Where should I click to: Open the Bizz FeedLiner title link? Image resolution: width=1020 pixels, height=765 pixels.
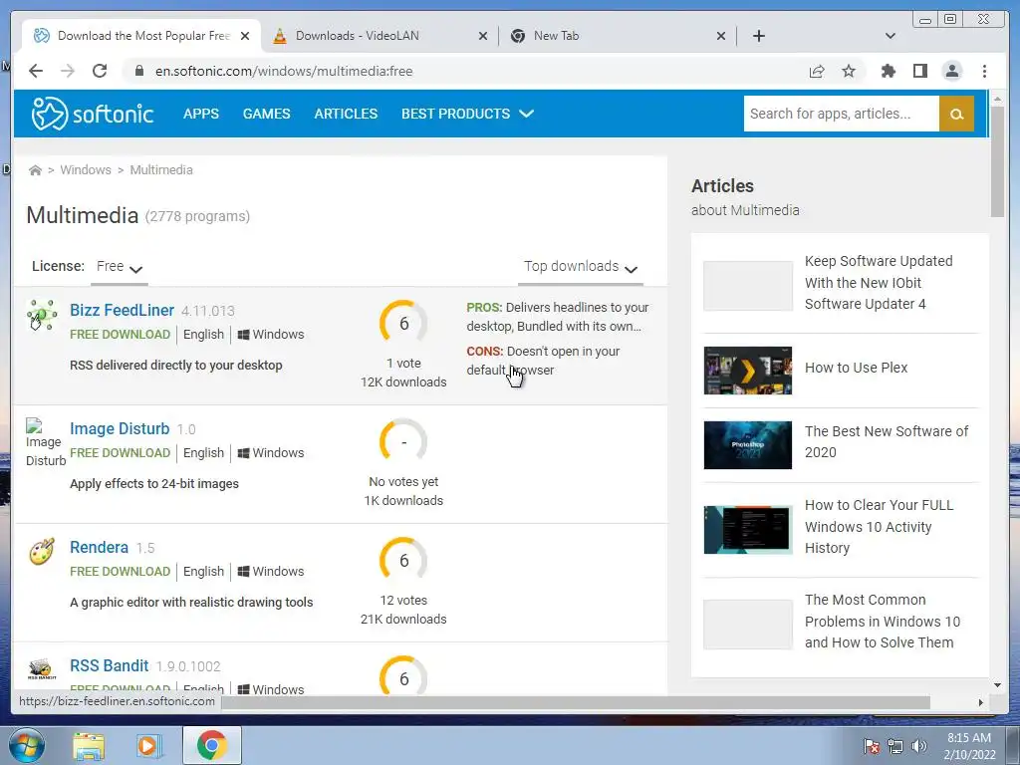[x=123, y=311]
